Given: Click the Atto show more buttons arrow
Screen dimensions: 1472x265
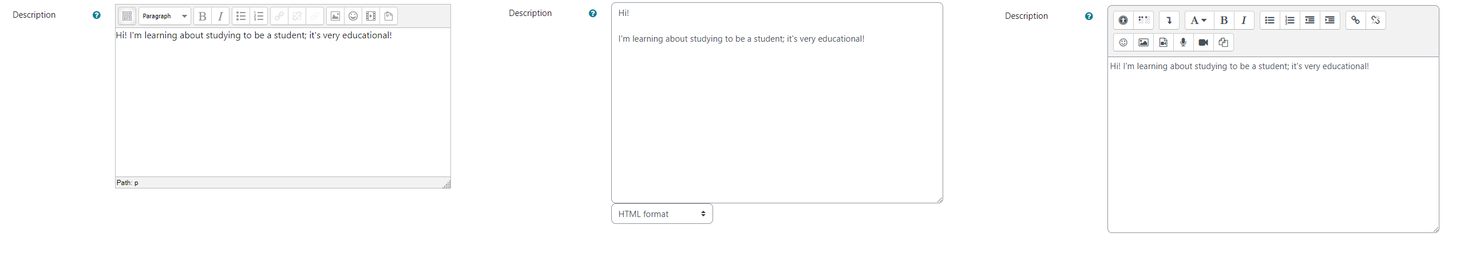Looking at the screenshot, I should point(1169,20).
